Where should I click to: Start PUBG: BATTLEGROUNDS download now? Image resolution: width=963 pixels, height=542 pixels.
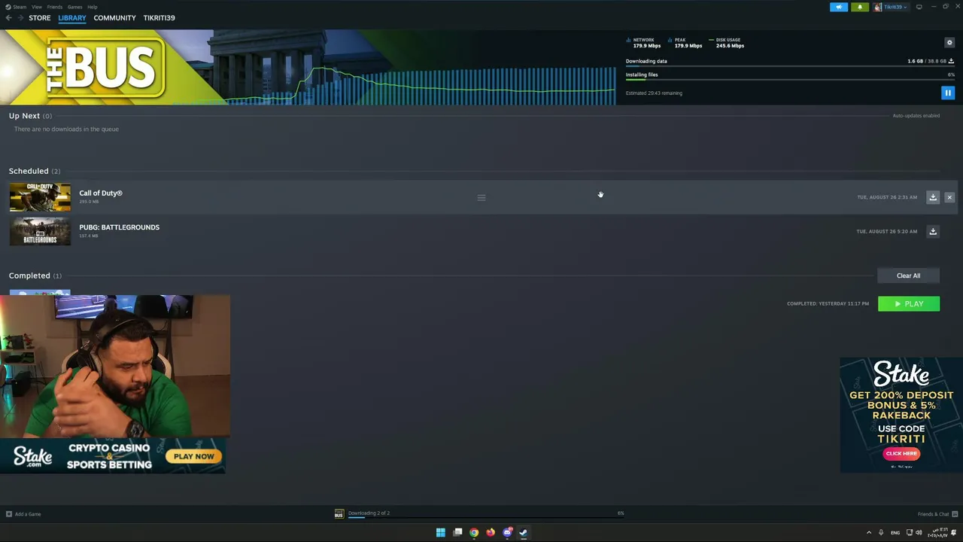(x=933, y=231)
